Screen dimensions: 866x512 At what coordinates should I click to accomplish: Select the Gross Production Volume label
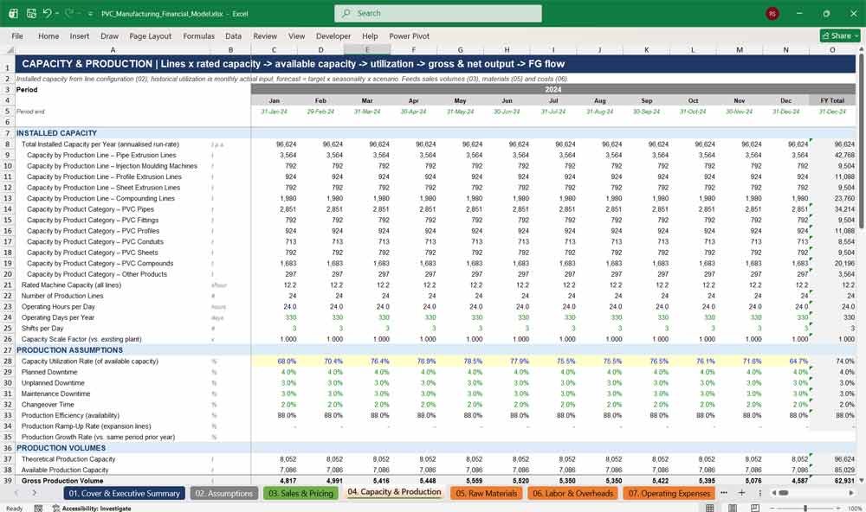coord(62,481)
